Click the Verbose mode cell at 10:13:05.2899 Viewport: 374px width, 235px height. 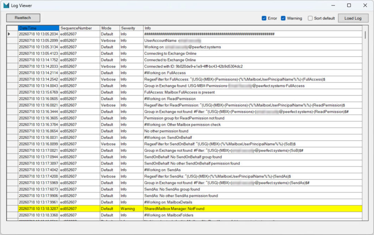(110, 41)
